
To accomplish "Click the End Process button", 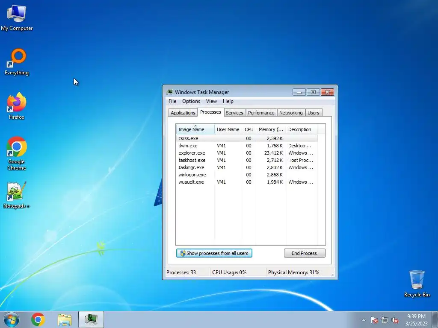I will coord(305,253).
